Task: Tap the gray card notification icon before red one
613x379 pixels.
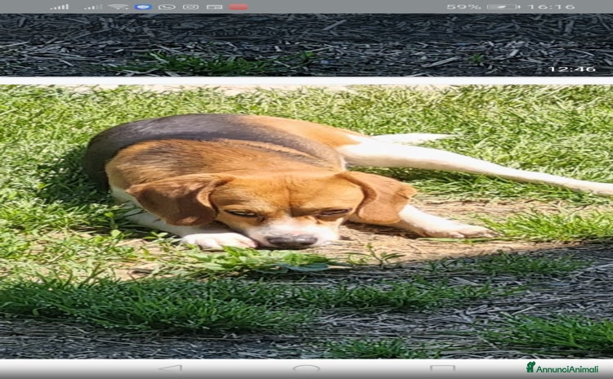Action: tap(215, 7)
